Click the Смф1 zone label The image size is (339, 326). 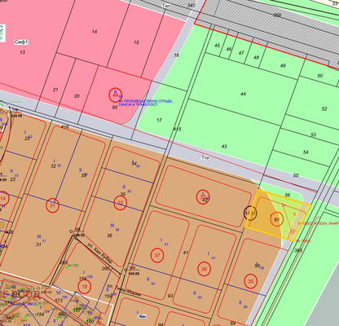tap(21, 42)
